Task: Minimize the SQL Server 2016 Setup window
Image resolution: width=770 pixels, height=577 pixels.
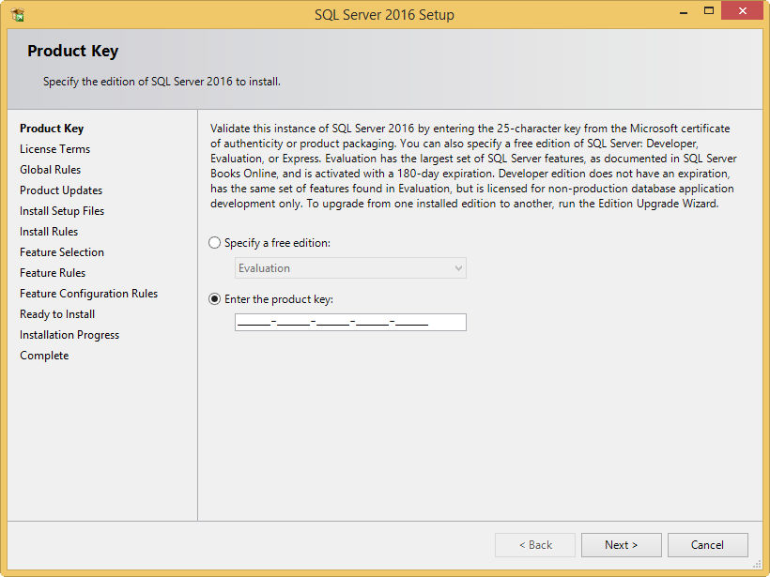Action: click(683, 11)
